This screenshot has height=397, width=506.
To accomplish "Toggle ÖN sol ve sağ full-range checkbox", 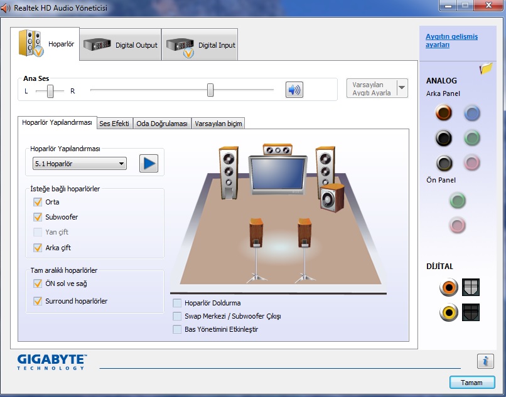I will [x=38, y=283].
